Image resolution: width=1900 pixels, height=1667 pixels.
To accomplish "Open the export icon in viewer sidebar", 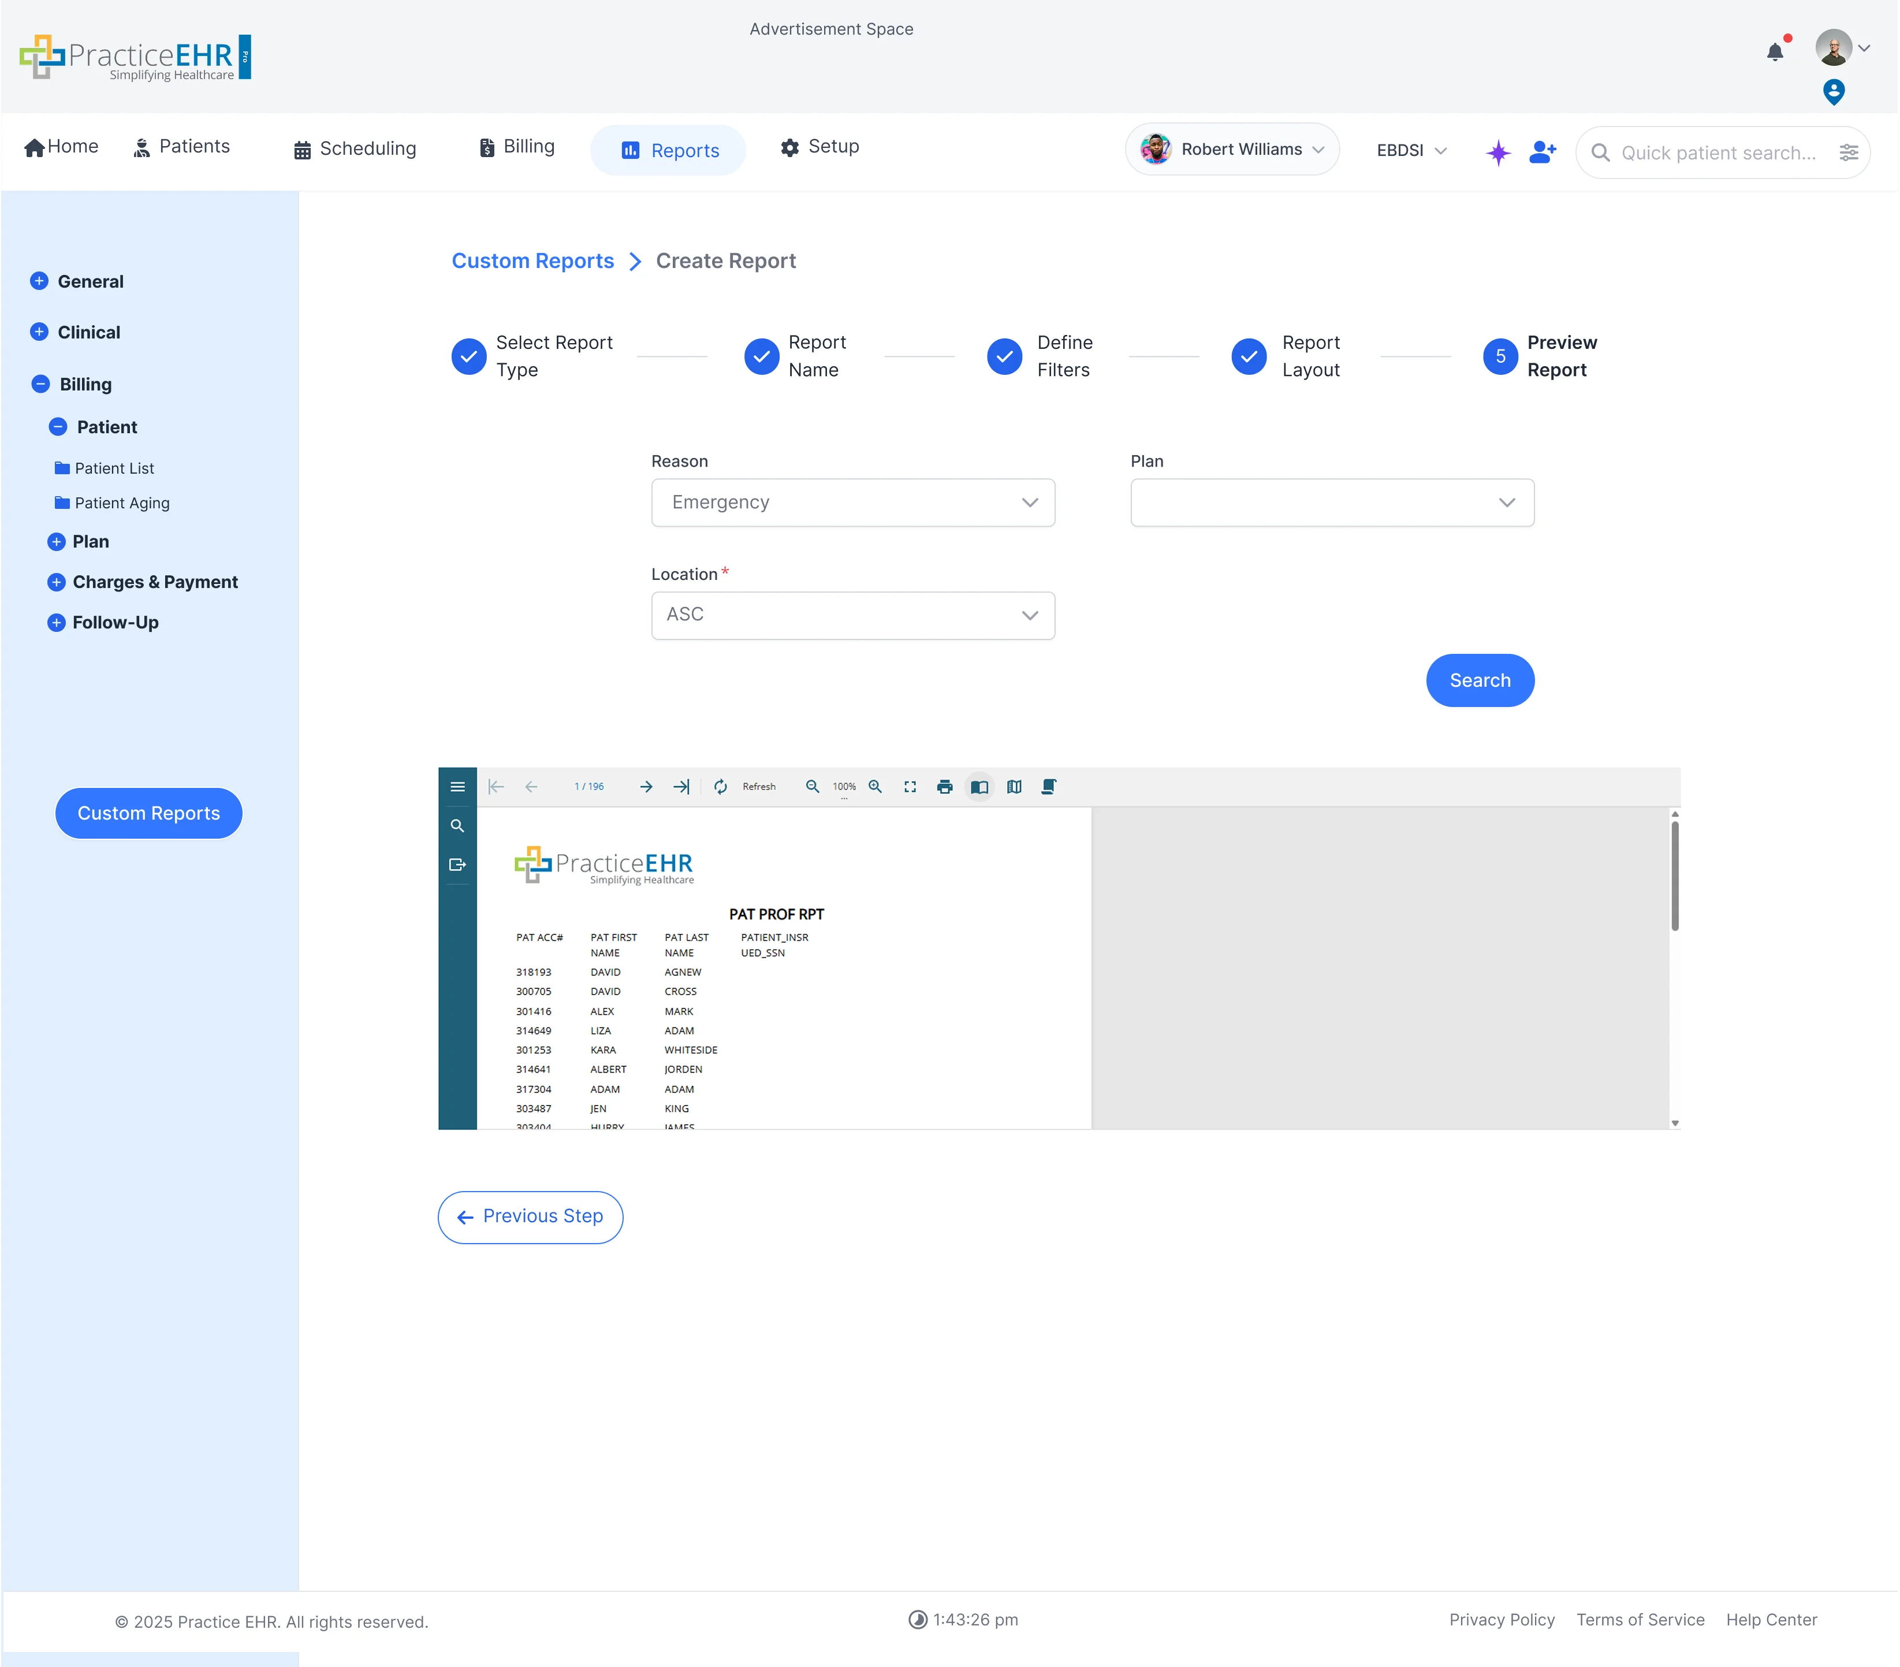I will point(456,865).
